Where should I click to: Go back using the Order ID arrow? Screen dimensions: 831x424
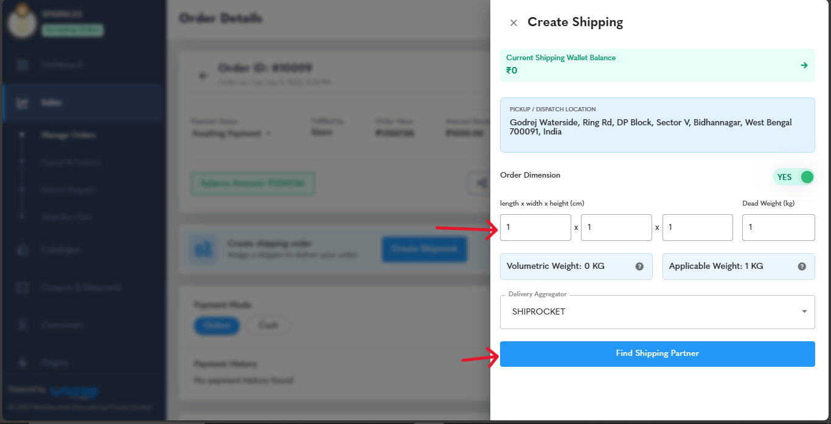[x=203, y=75]
